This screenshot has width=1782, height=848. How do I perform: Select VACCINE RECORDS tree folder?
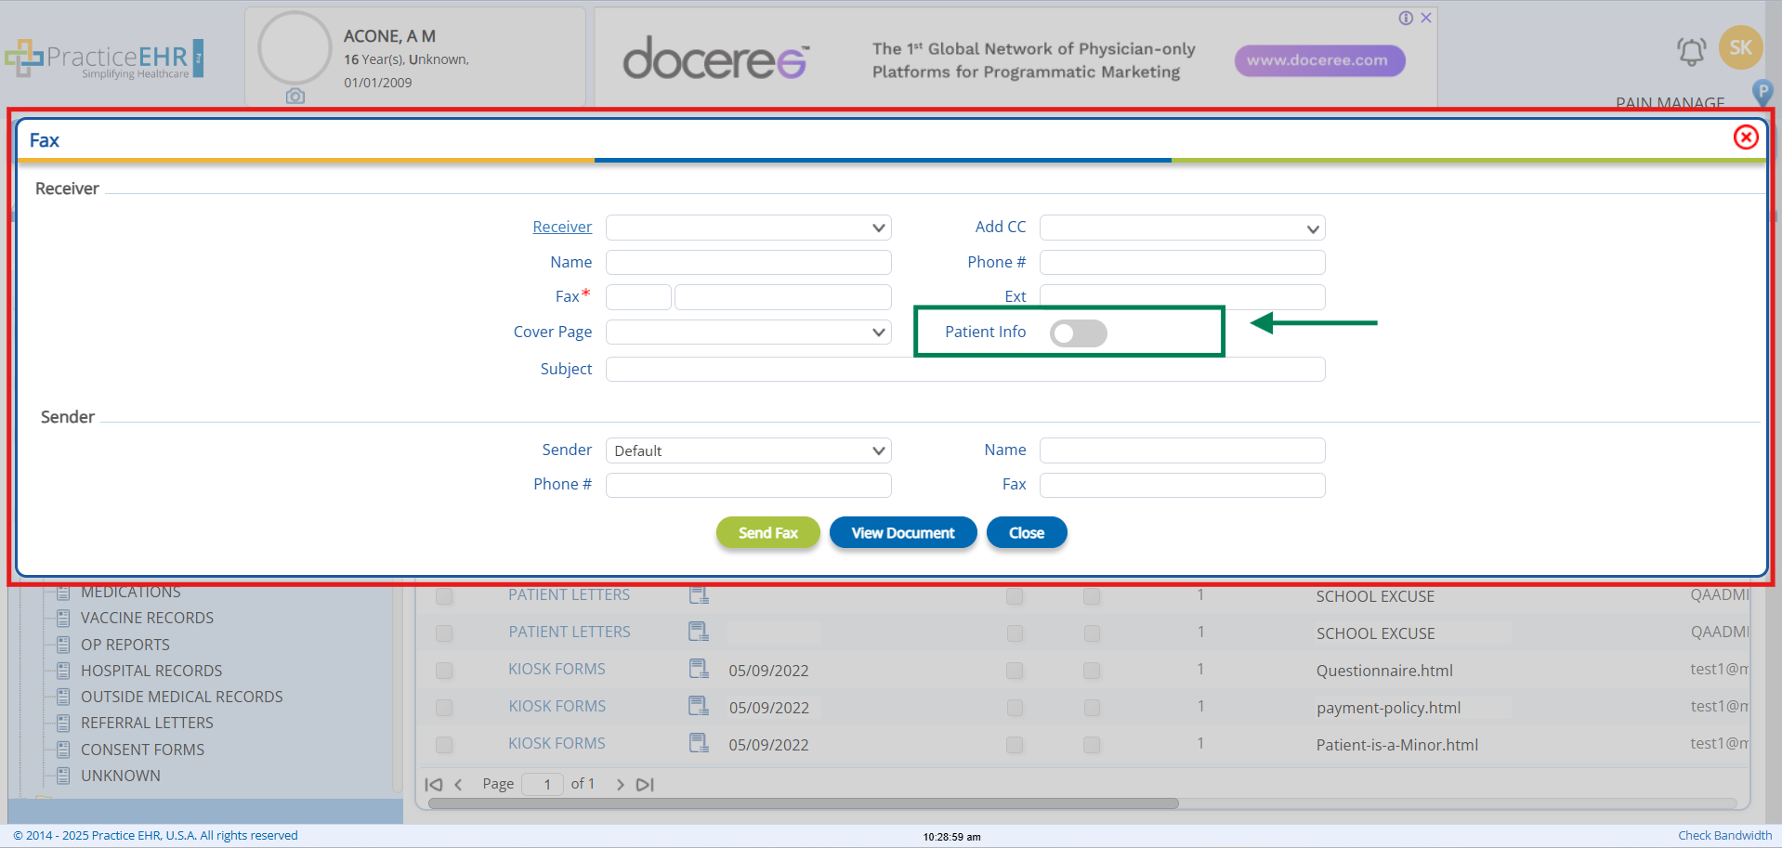point(147,619)
